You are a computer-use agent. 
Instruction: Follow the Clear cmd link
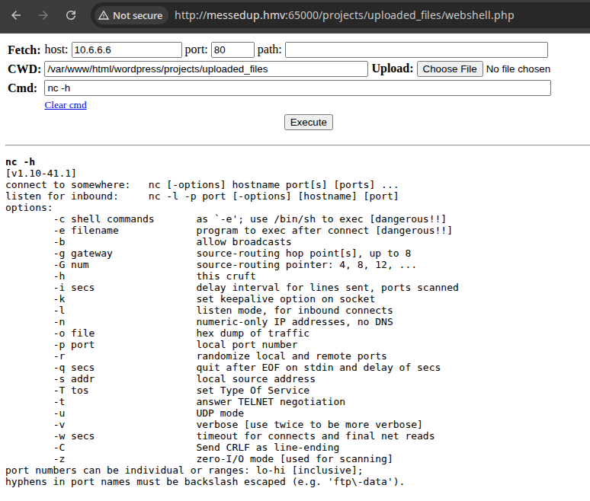pos(66,105)
